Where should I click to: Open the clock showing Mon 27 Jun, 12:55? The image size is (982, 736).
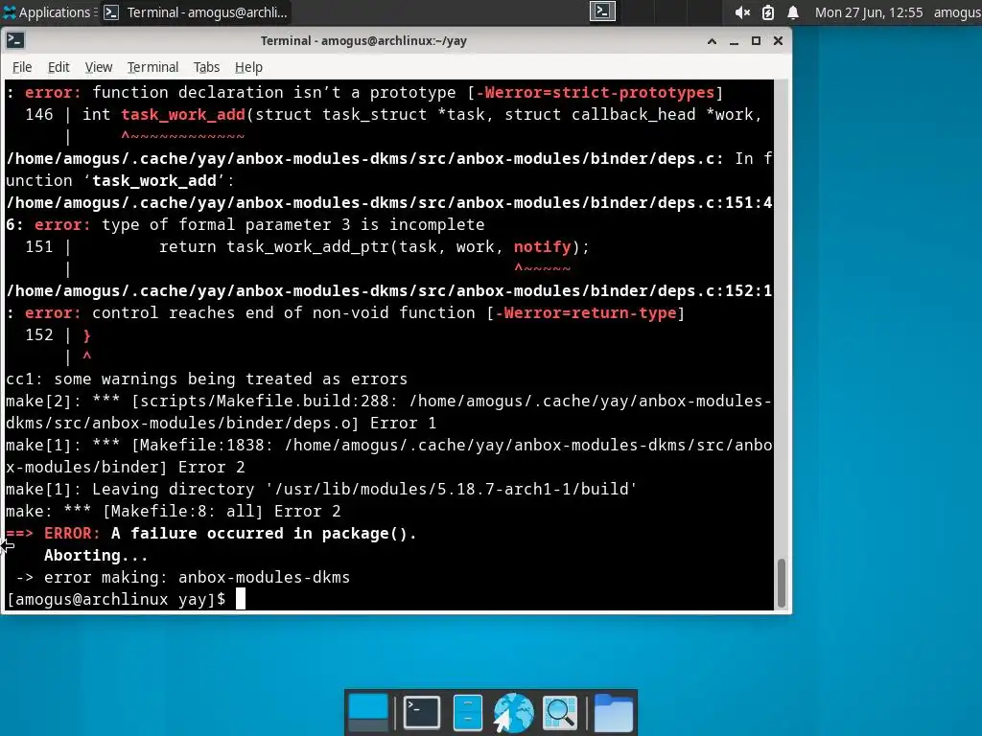(869, 11)
